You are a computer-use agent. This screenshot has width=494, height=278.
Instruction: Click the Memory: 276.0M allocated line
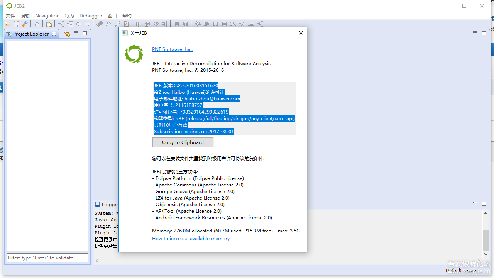point(226,231)
